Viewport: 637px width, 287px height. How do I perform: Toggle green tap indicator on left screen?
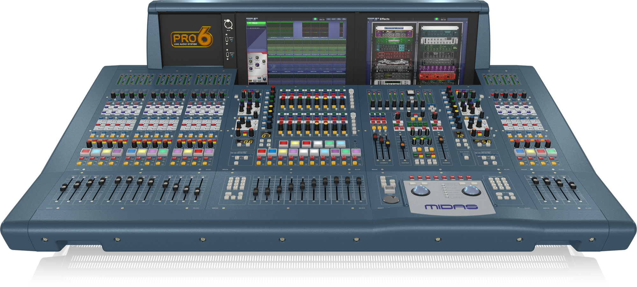click(315, 19)
